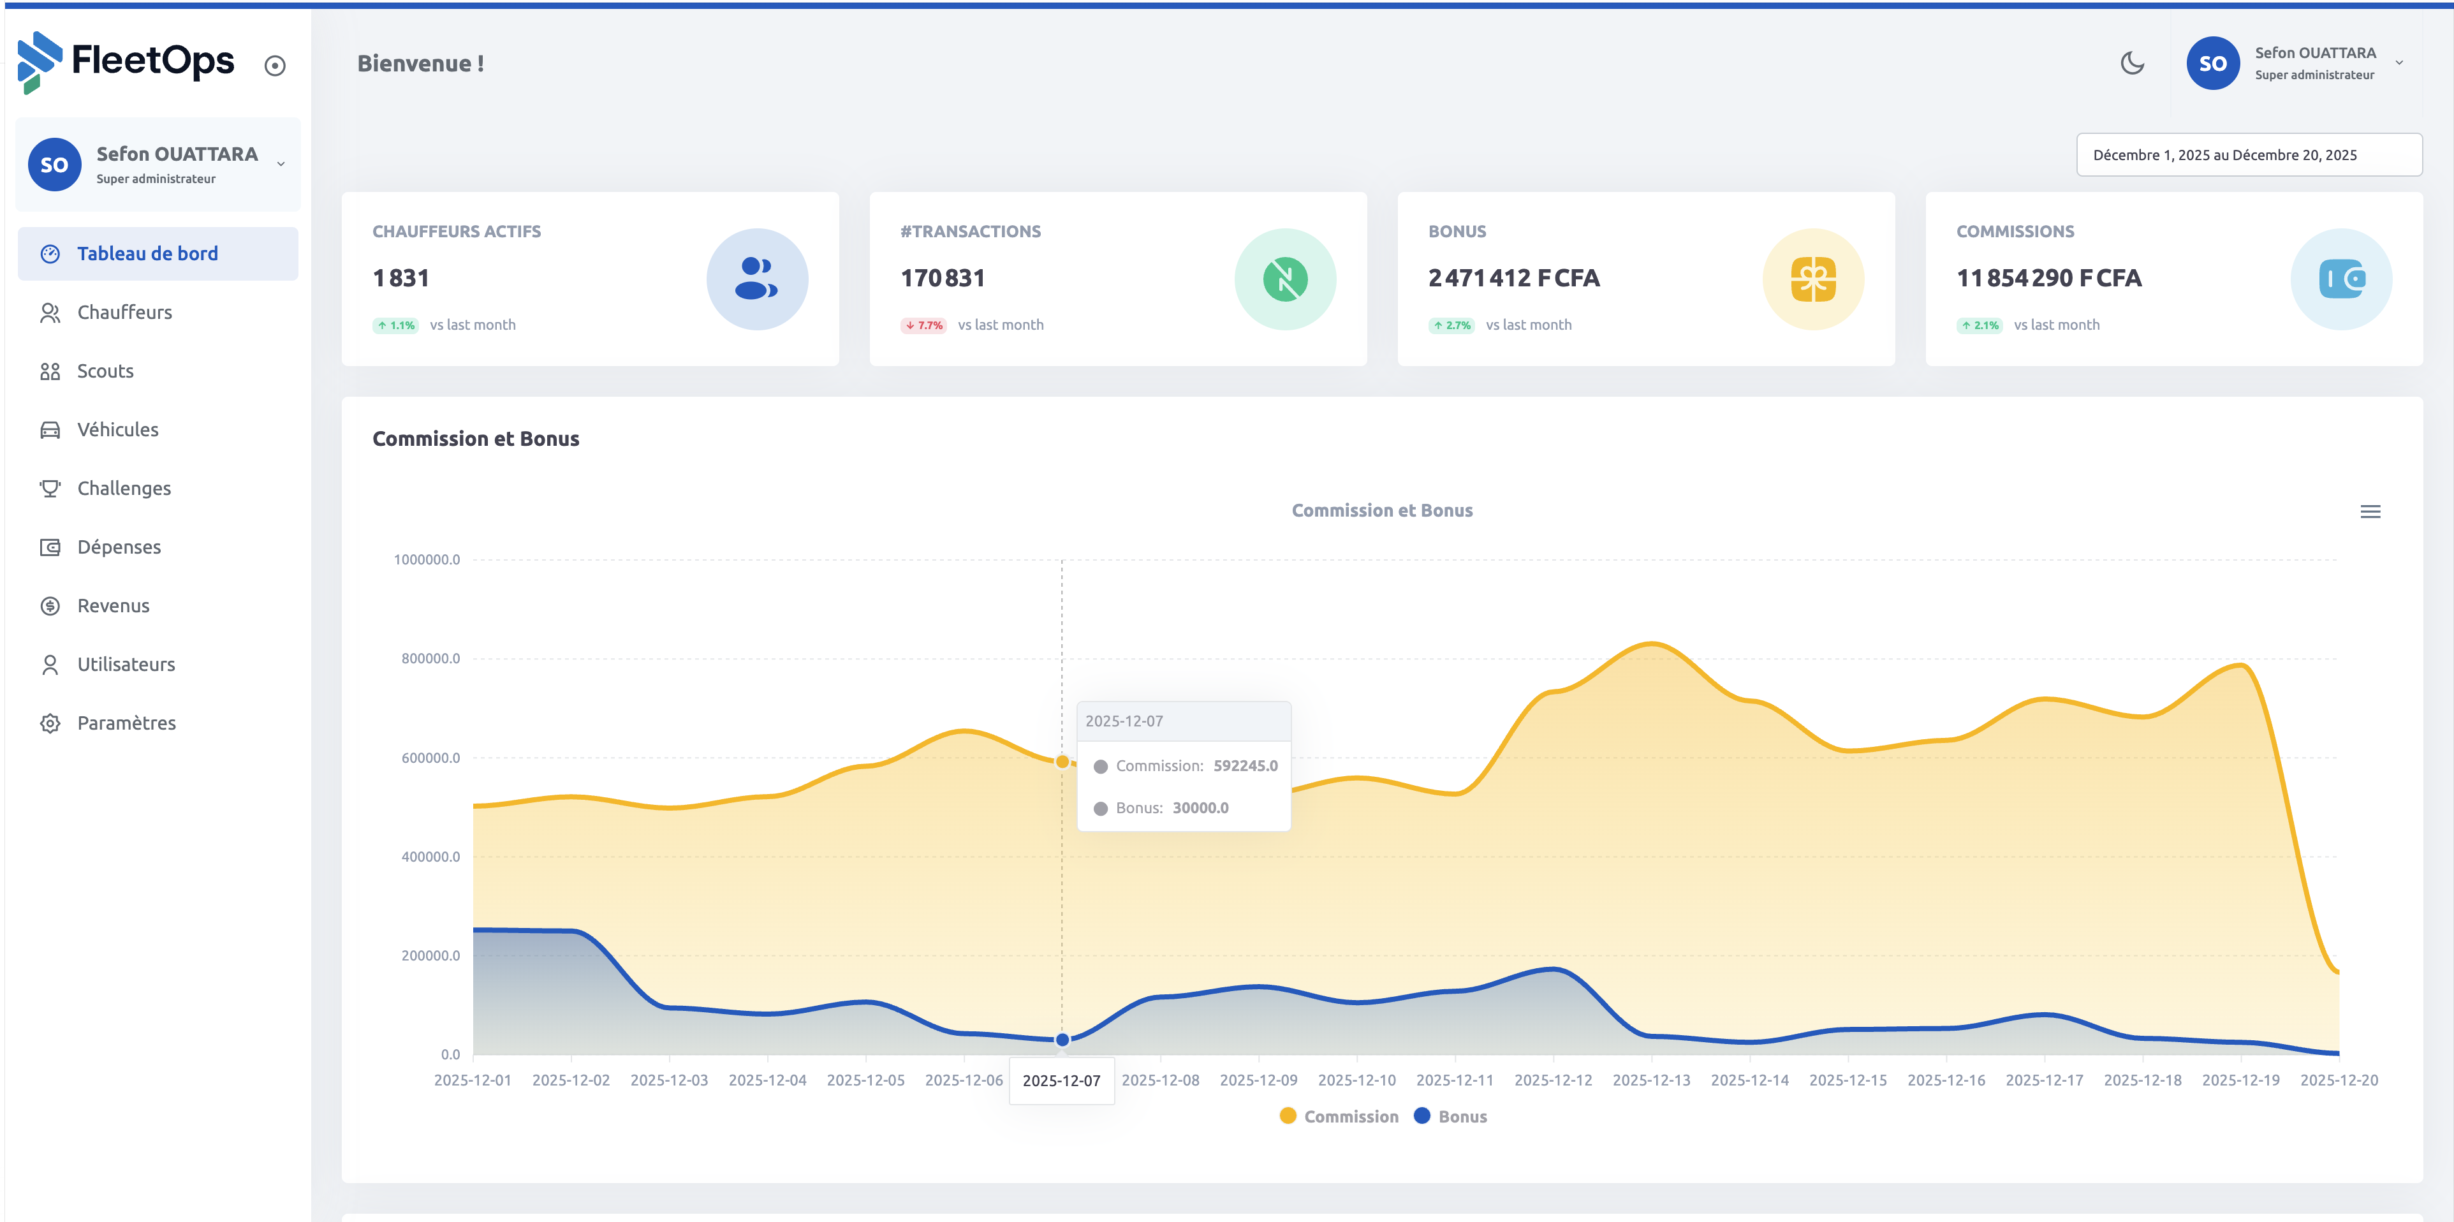2454x1222 pixels.
Task: Click the Revenus dollar icon
Action: point(50,605)
